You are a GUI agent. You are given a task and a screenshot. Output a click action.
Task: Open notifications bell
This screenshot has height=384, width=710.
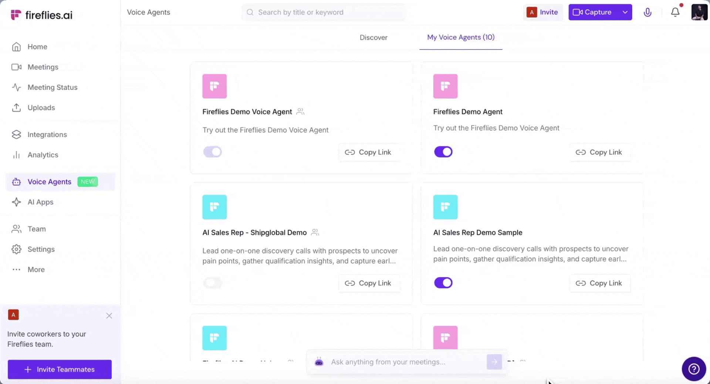pos(675,12)
